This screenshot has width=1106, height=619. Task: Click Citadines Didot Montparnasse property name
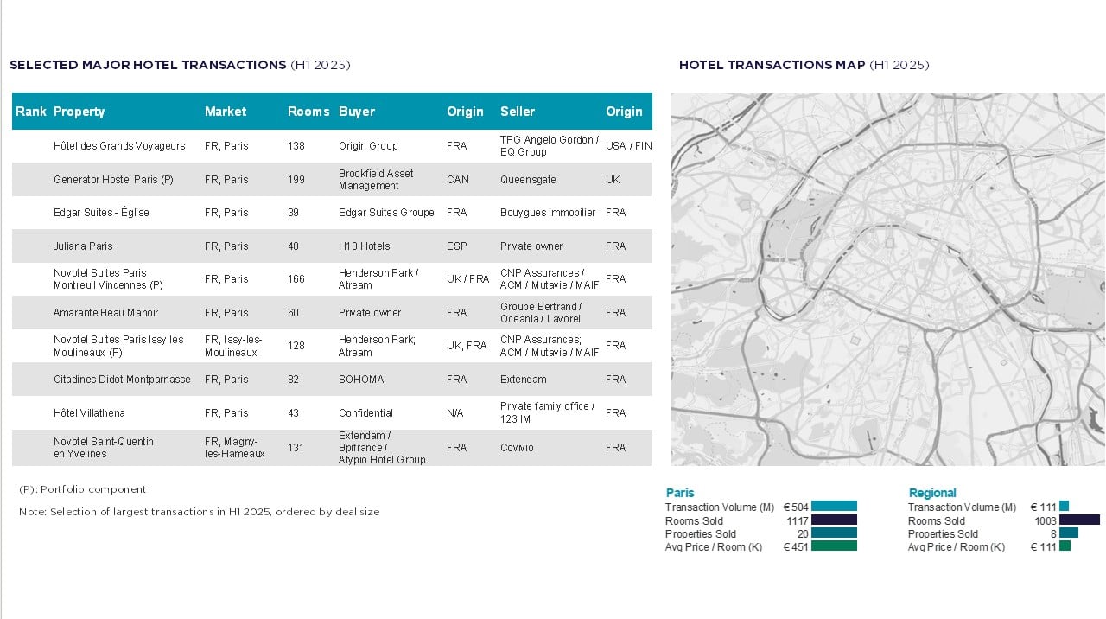[x=122, y=380]
